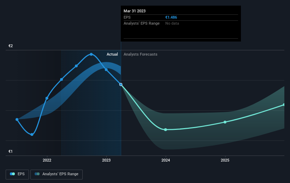Click the EPS data point at the 2022 tick
The image size is (290, 183).
pyautogui.click(x=47, y=98)
